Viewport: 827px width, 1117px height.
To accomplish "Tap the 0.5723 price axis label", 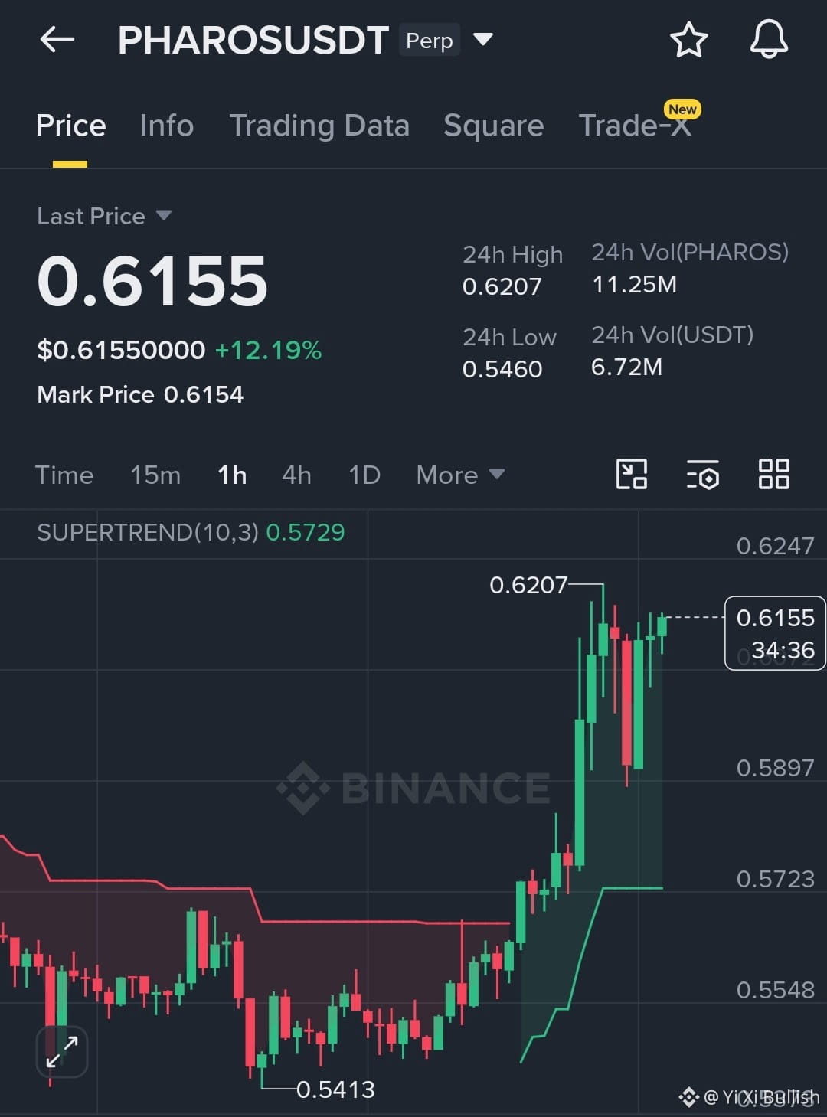I will pyautogui.click(x=775, y=879).
